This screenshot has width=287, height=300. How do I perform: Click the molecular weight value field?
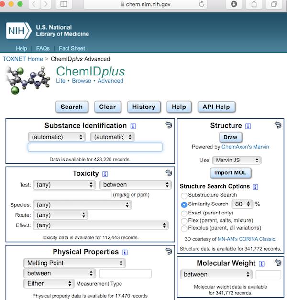(x=268, y=275)
